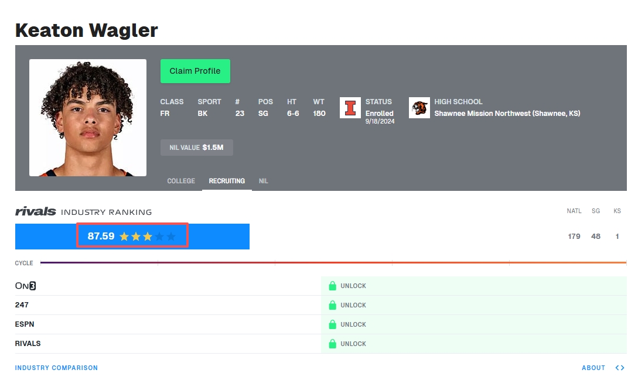Open the Industry Comparison link
Image resolution: width=638 pixels, height=380 pixels.
[56, 368]
